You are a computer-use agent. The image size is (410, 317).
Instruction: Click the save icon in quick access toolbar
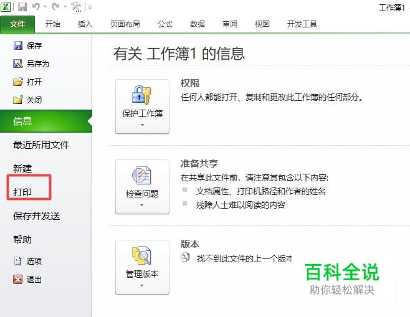click(22, 7)
